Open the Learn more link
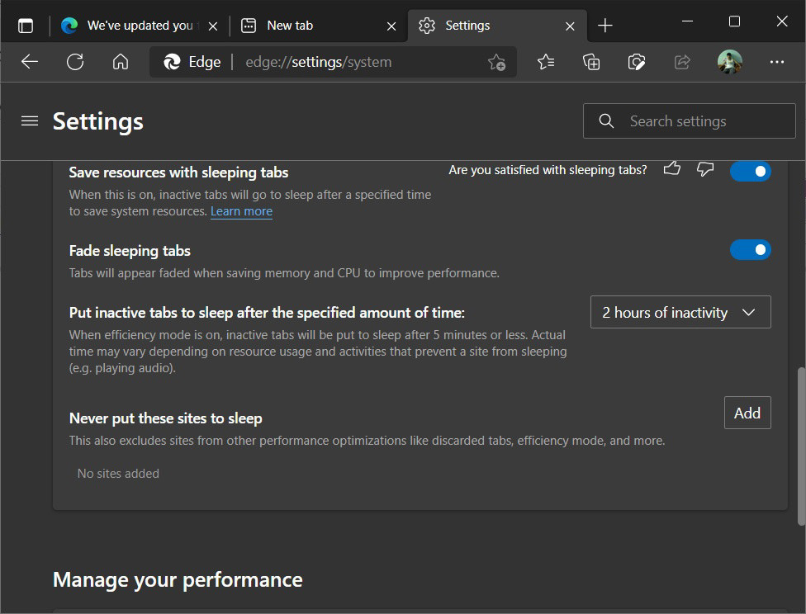 coord(241,212)
